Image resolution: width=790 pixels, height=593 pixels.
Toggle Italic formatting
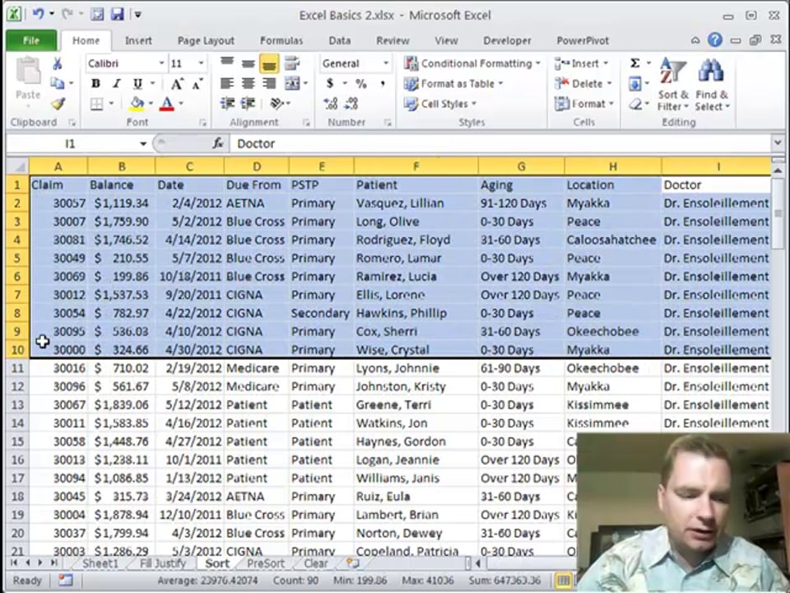click(116, 84)
